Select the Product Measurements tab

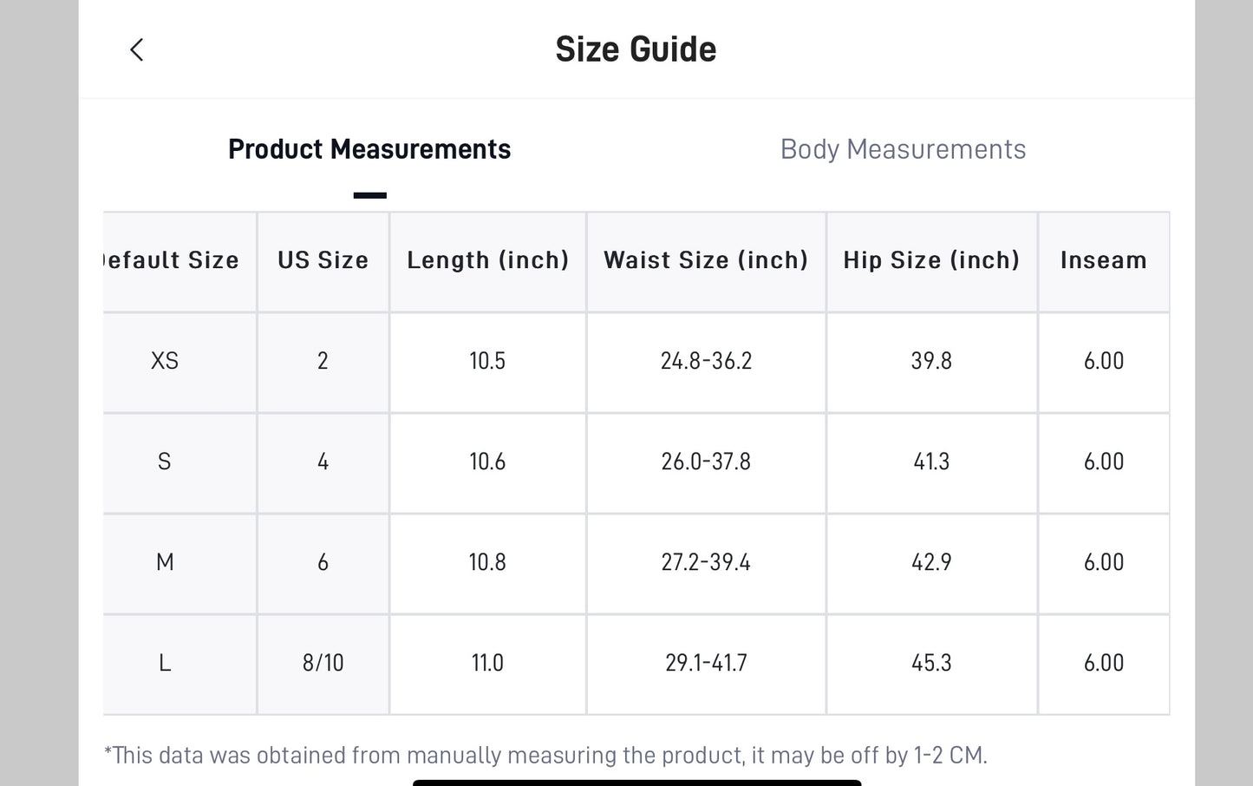coord(369,149)
